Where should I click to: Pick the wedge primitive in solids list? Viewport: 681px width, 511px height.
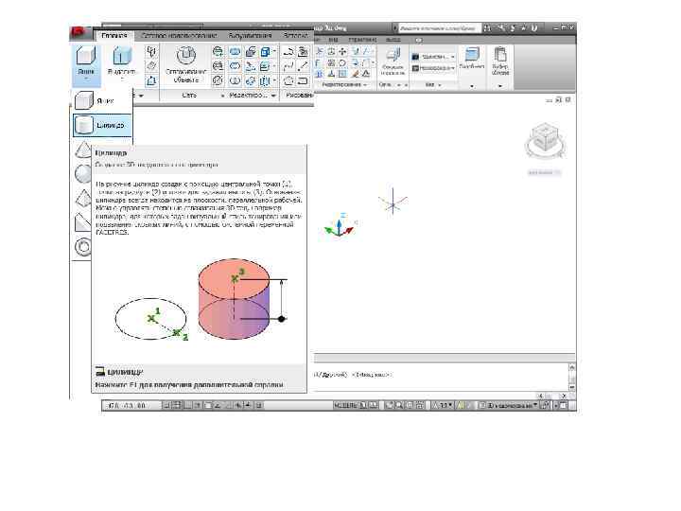click(83, 222)
